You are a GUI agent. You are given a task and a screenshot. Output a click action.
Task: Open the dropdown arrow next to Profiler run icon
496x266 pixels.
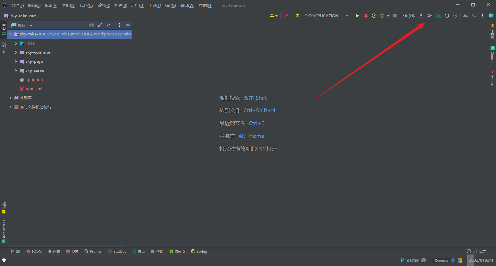coord(388,16)
